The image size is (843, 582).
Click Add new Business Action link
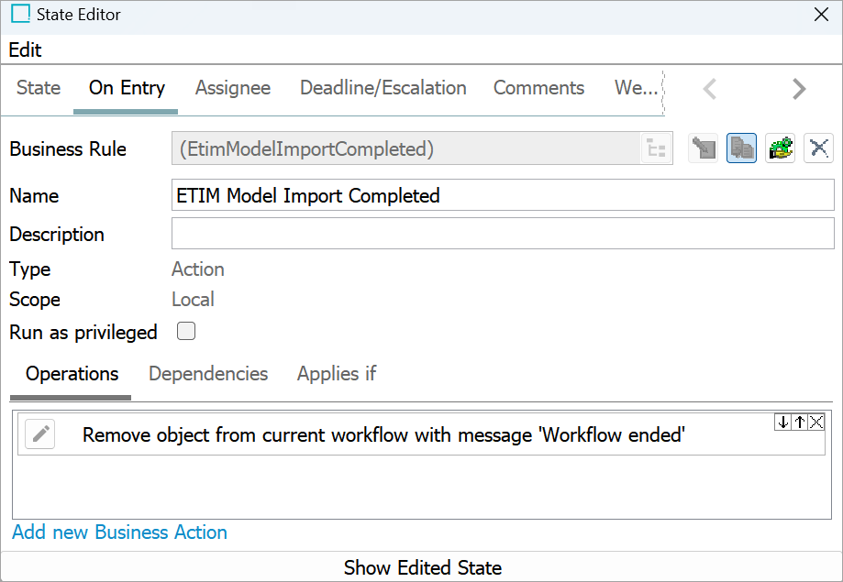click(x=119, y=532)
